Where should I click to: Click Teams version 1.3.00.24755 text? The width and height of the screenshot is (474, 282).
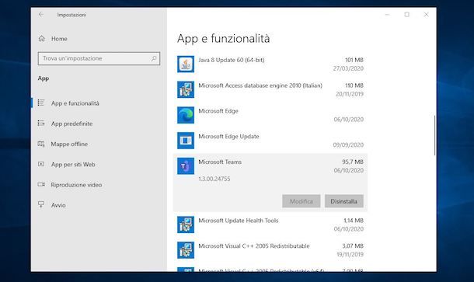pos(214,179)
